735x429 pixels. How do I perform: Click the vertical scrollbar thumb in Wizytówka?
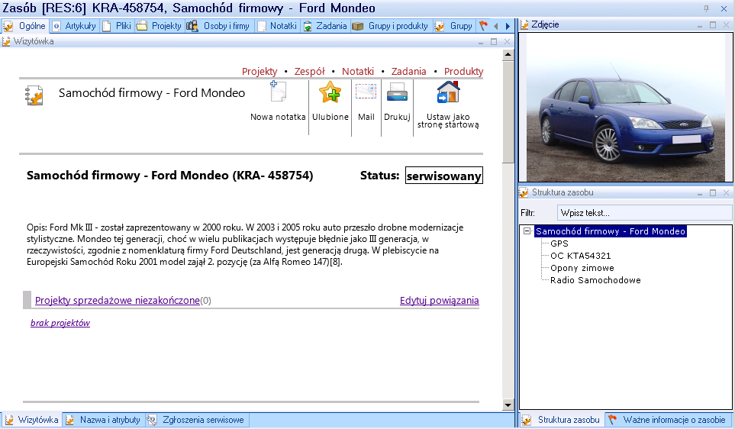click(x=508, y=111)
